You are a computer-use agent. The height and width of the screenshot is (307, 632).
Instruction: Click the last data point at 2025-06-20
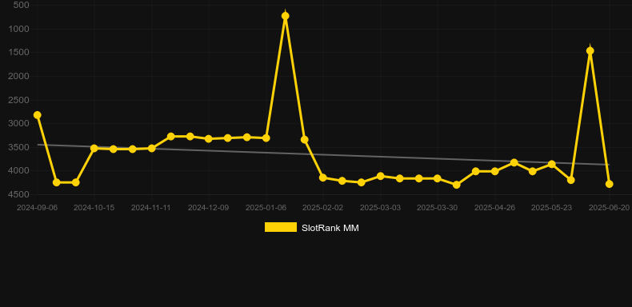(610, 184)
